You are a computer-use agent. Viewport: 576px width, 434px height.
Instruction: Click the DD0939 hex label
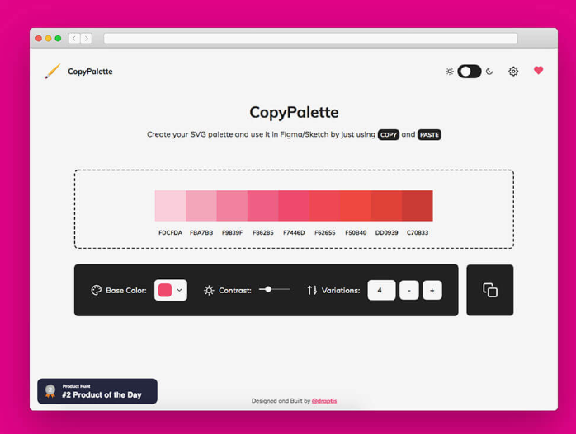tap(386, 232)
